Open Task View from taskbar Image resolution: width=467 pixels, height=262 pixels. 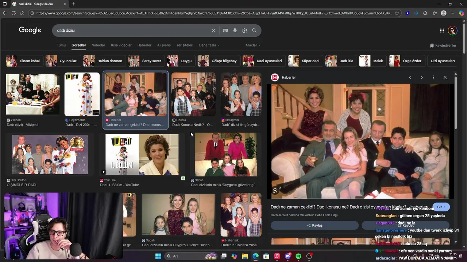pos(224,256)
